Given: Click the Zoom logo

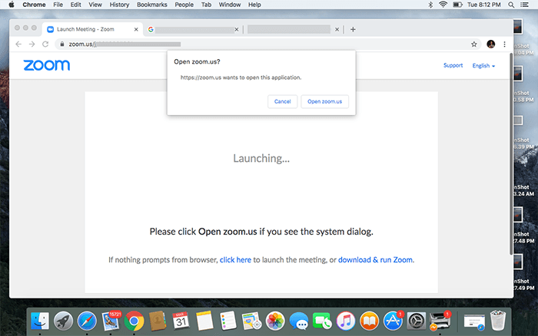Looking at the screenshot, I should tap(47, 65).
